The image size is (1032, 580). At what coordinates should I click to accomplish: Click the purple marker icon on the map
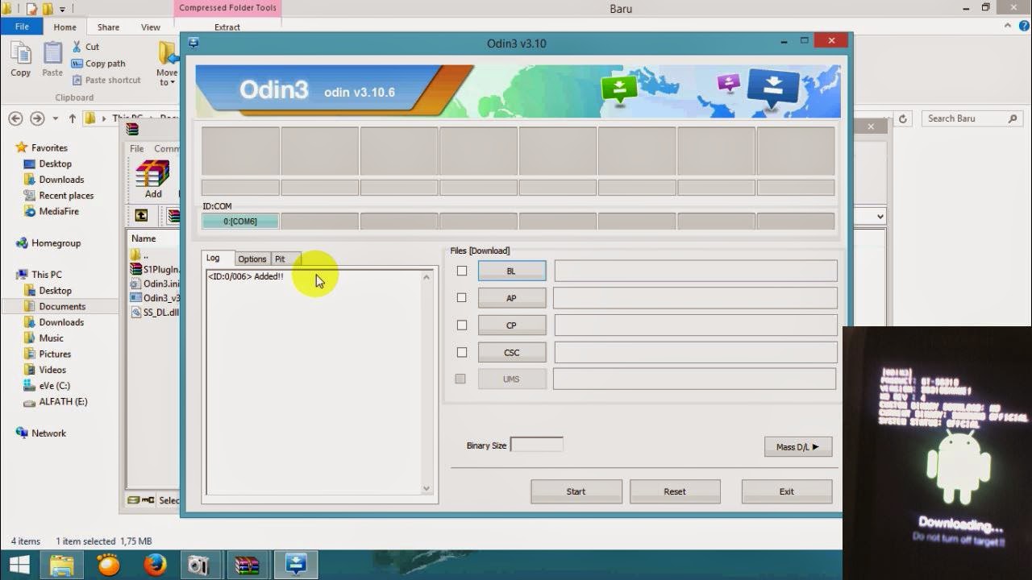point(728,83)
